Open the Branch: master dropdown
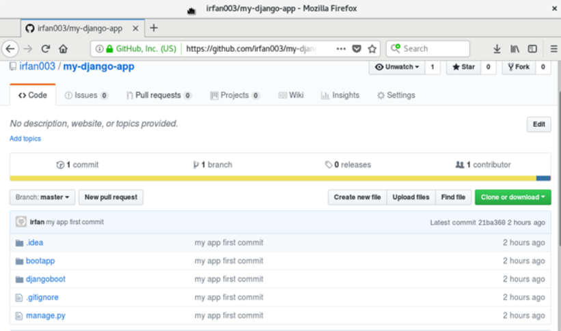Viewport: 561px width, 331px height. tap(42, 197)
